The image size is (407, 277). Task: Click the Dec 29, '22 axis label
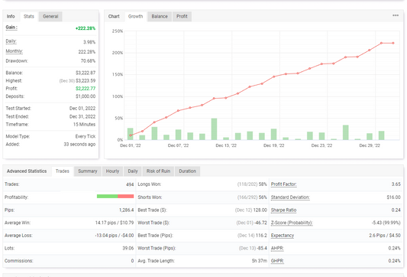pos(370,145)
